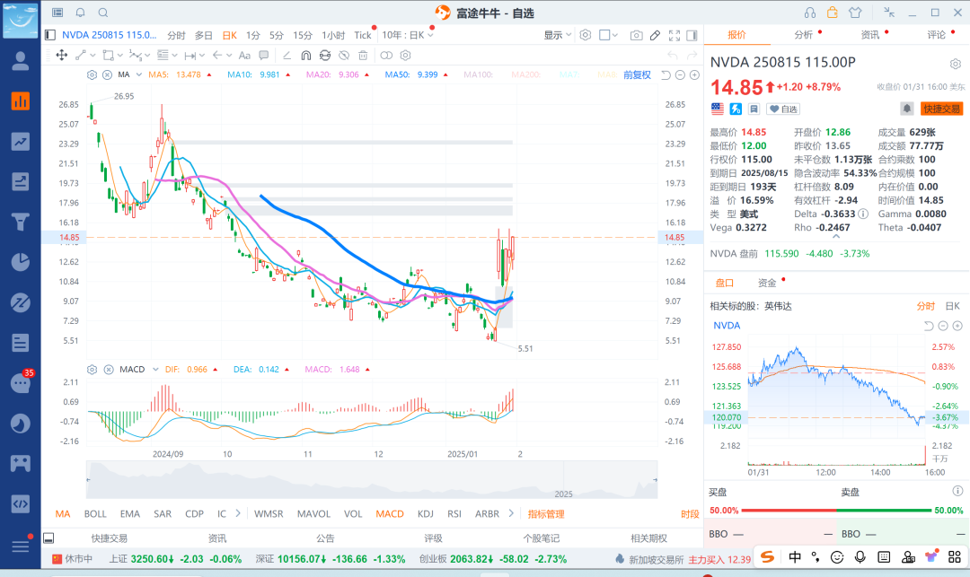
Task: Select the 15分 timeframe tab
Action: [x=303, y=35]
